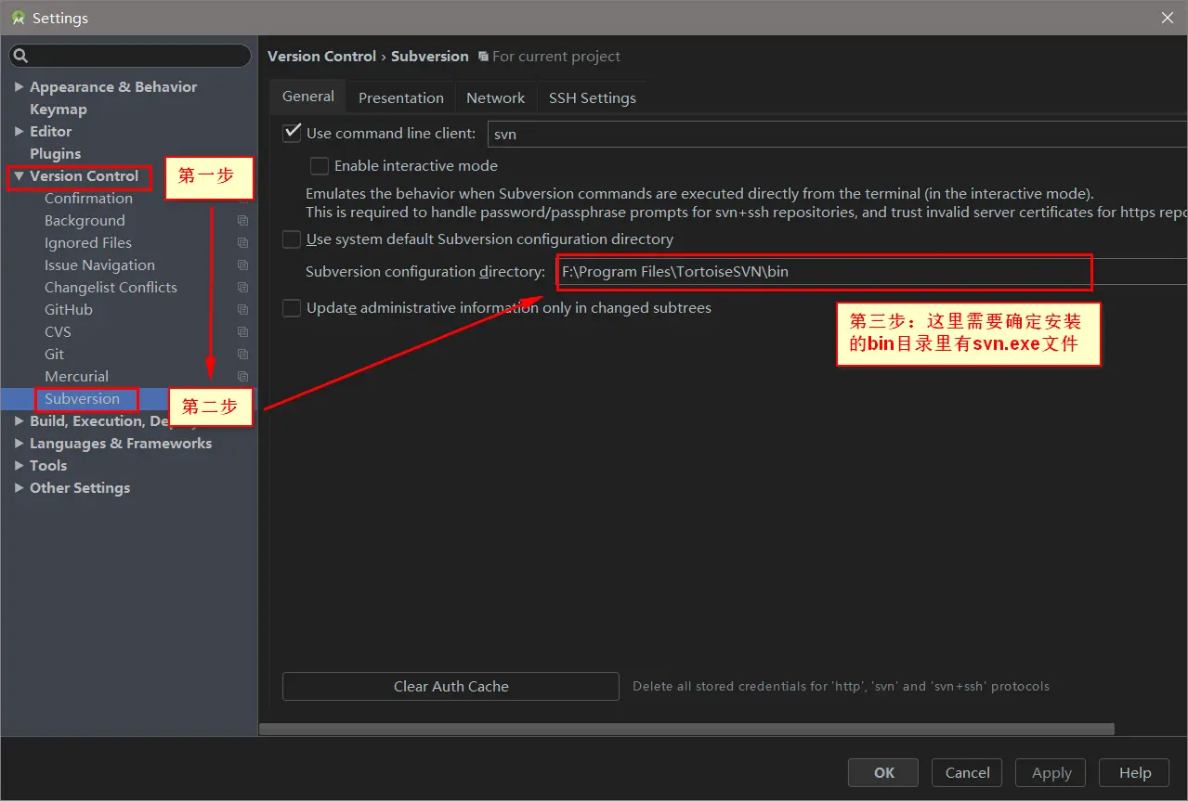Select Confirmation under Version Control
Viewport: 1188px width, 801px height.
88,199
